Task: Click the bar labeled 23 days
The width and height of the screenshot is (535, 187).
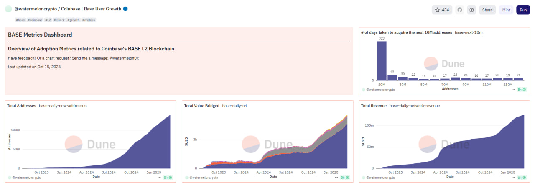Action: [455, 79]
